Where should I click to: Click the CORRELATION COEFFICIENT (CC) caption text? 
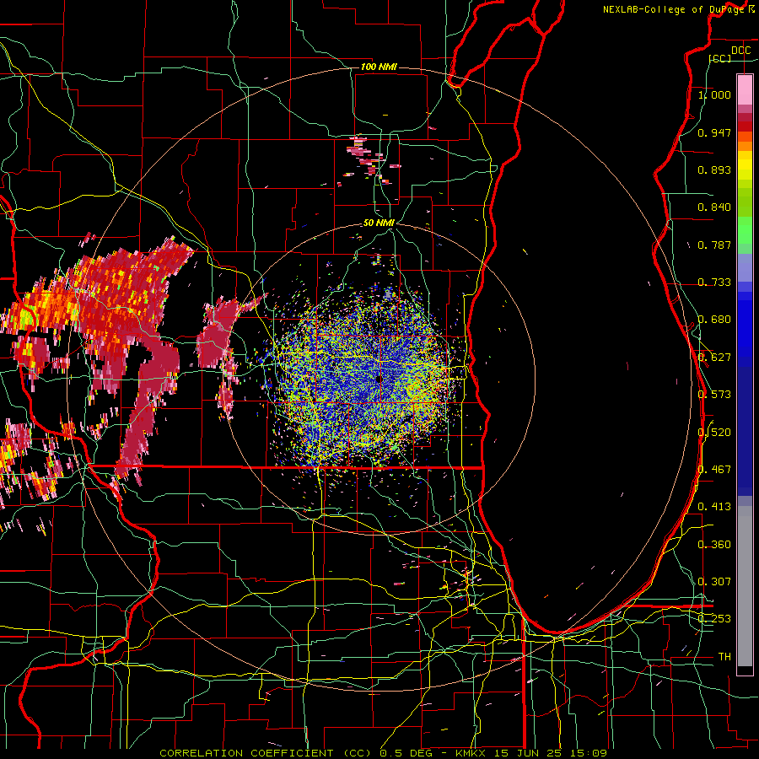pyautogui.click(x=266, y=753)
